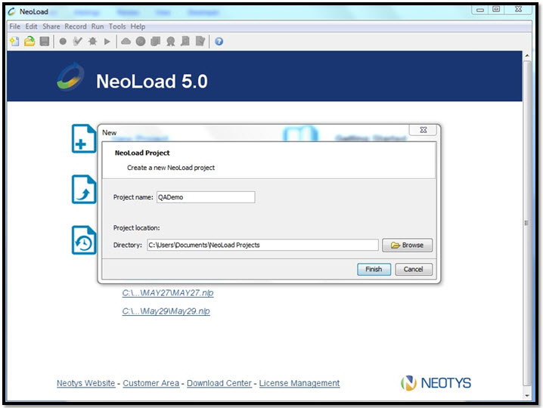Open the Run menu
The height and width of the screenshot is (408, 543).
point(98,26)
